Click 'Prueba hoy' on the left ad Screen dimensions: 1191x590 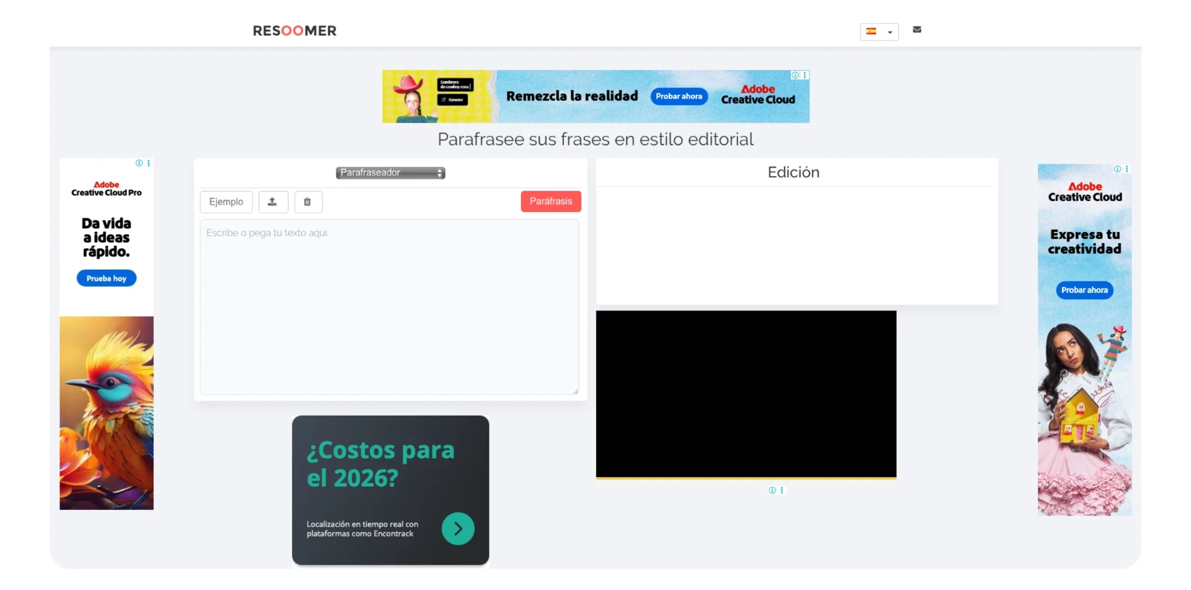[x=106, y=279]
